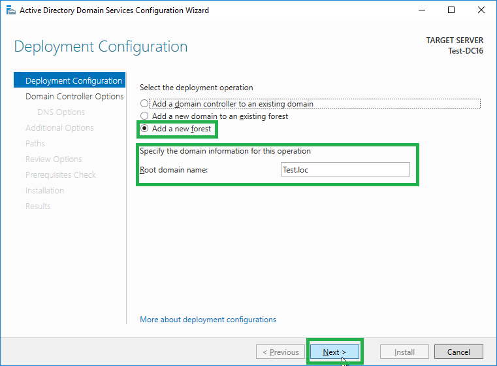The width and height of the screenshot is (497, 366).
Task: Select Installation step in the sidebar
Action: tap(44, 190)
